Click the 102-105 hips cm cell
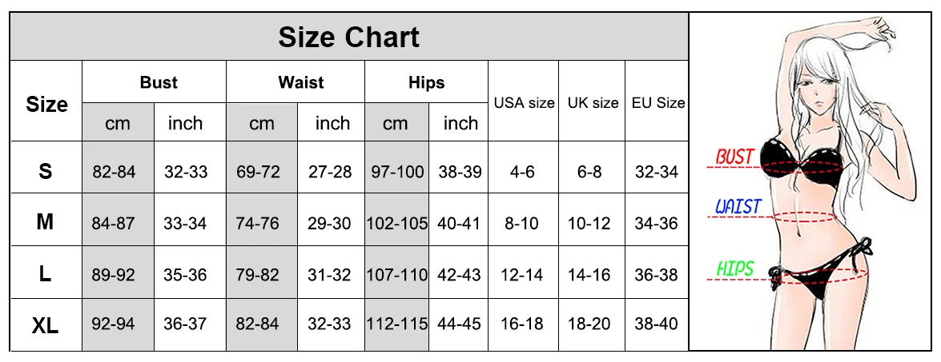941x362 pixels. click(397, 224)
